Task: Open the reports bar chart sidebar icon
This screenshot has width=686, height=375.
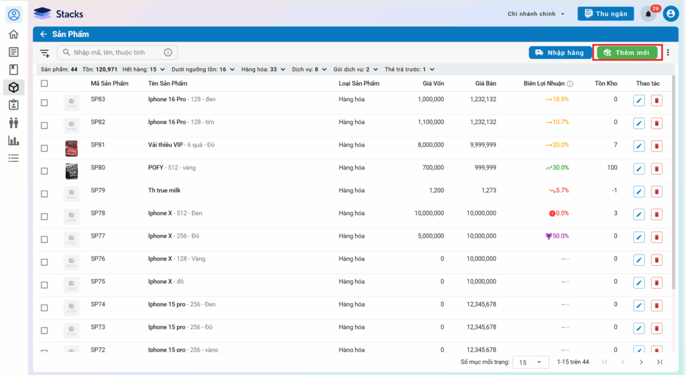Action: tap(13, 141)
